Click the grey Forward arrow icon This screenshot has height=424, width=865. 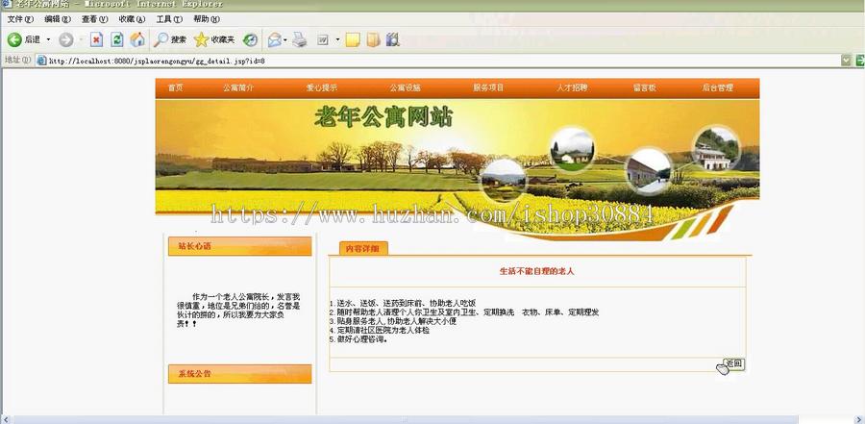(x=65, y=39)
